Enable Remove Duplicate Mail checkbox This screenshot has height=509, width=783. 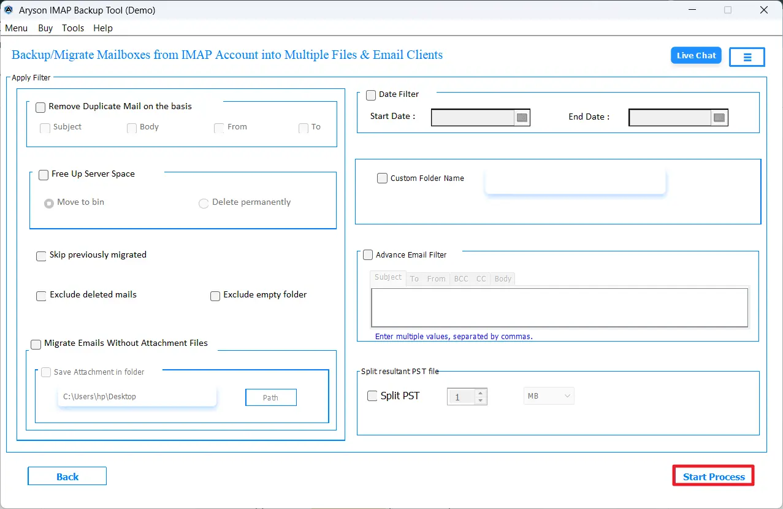(40, 107)
